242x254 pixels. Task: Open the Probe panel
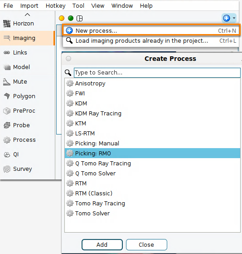point(27,125)
